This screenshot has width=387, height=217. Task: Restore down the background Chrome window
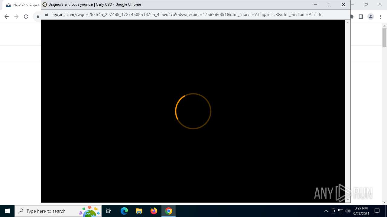tap(366, 5)
